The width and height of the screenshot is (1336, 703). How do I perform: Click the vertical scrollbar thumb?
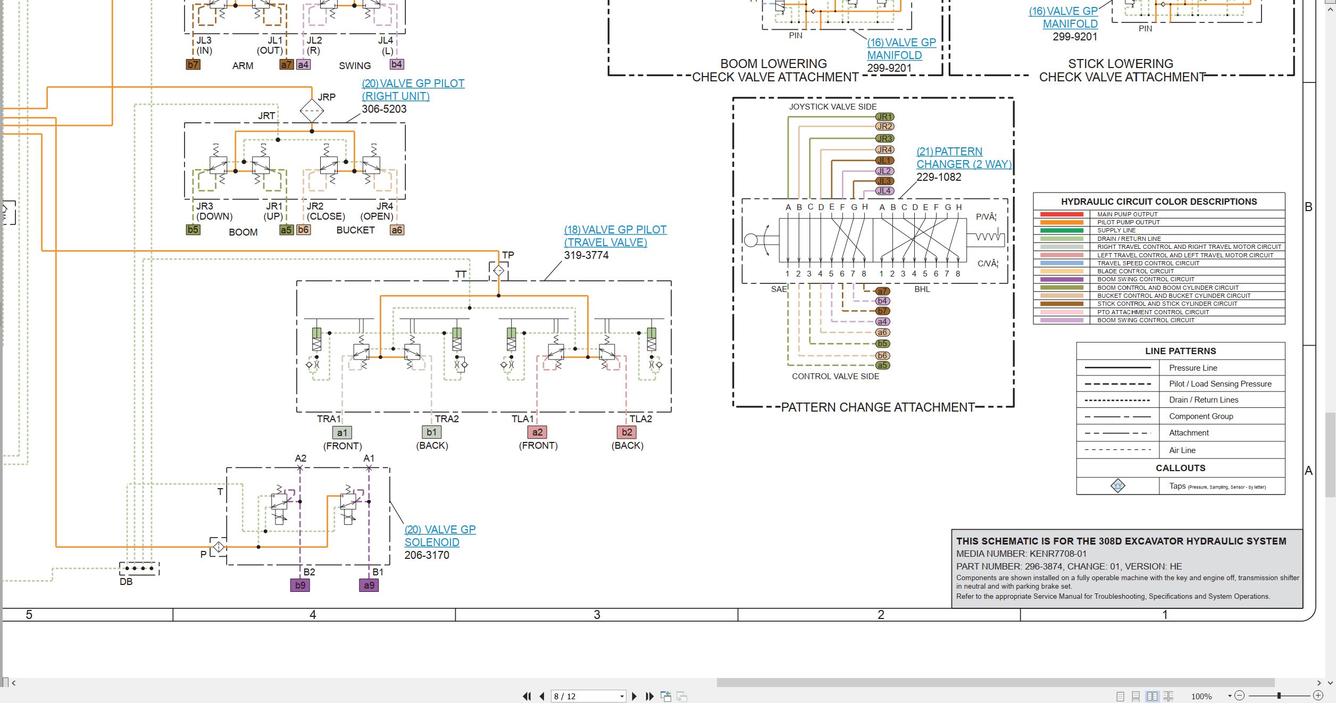1330,455
